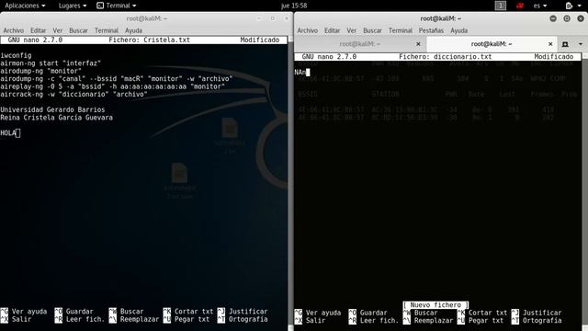Screen dimensions: 588x331
Task: Click '^R Leer fich.' in the right nano
Action: click(x=374, y=321)
